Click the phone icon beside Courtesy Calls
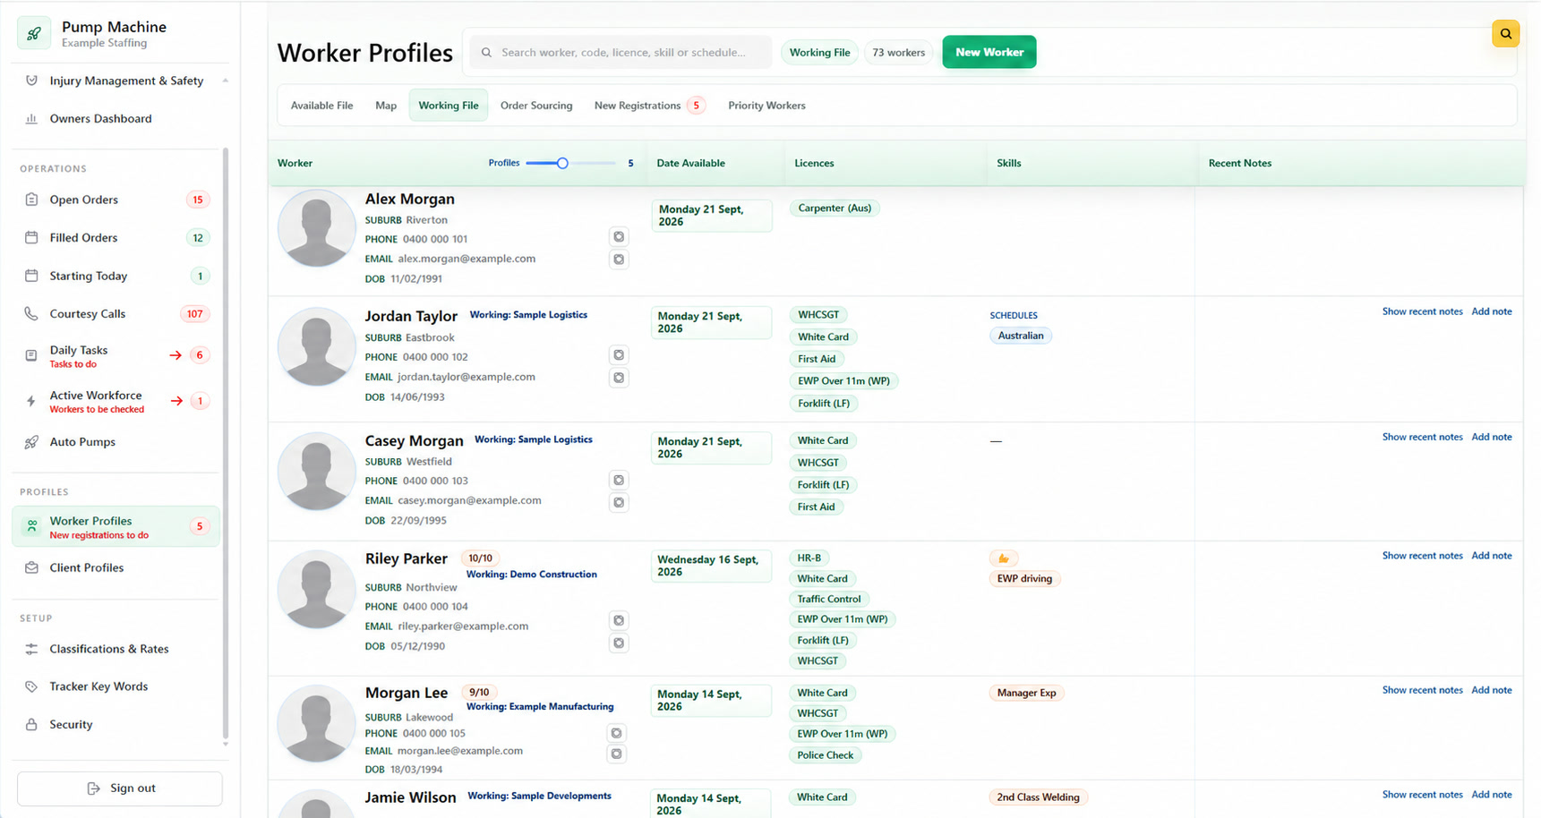The height and width of the screenshot is (818, 1541). click(x=31, y=313)
